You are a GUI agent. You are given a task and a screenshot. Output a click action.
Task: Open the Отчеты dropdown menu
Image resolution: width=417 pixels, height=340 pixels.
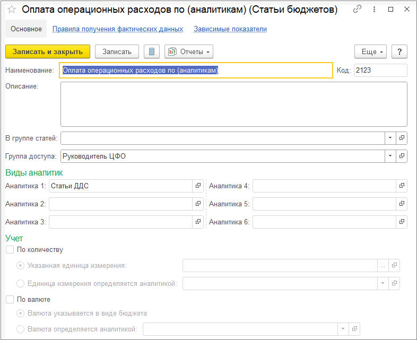[189, 51]
